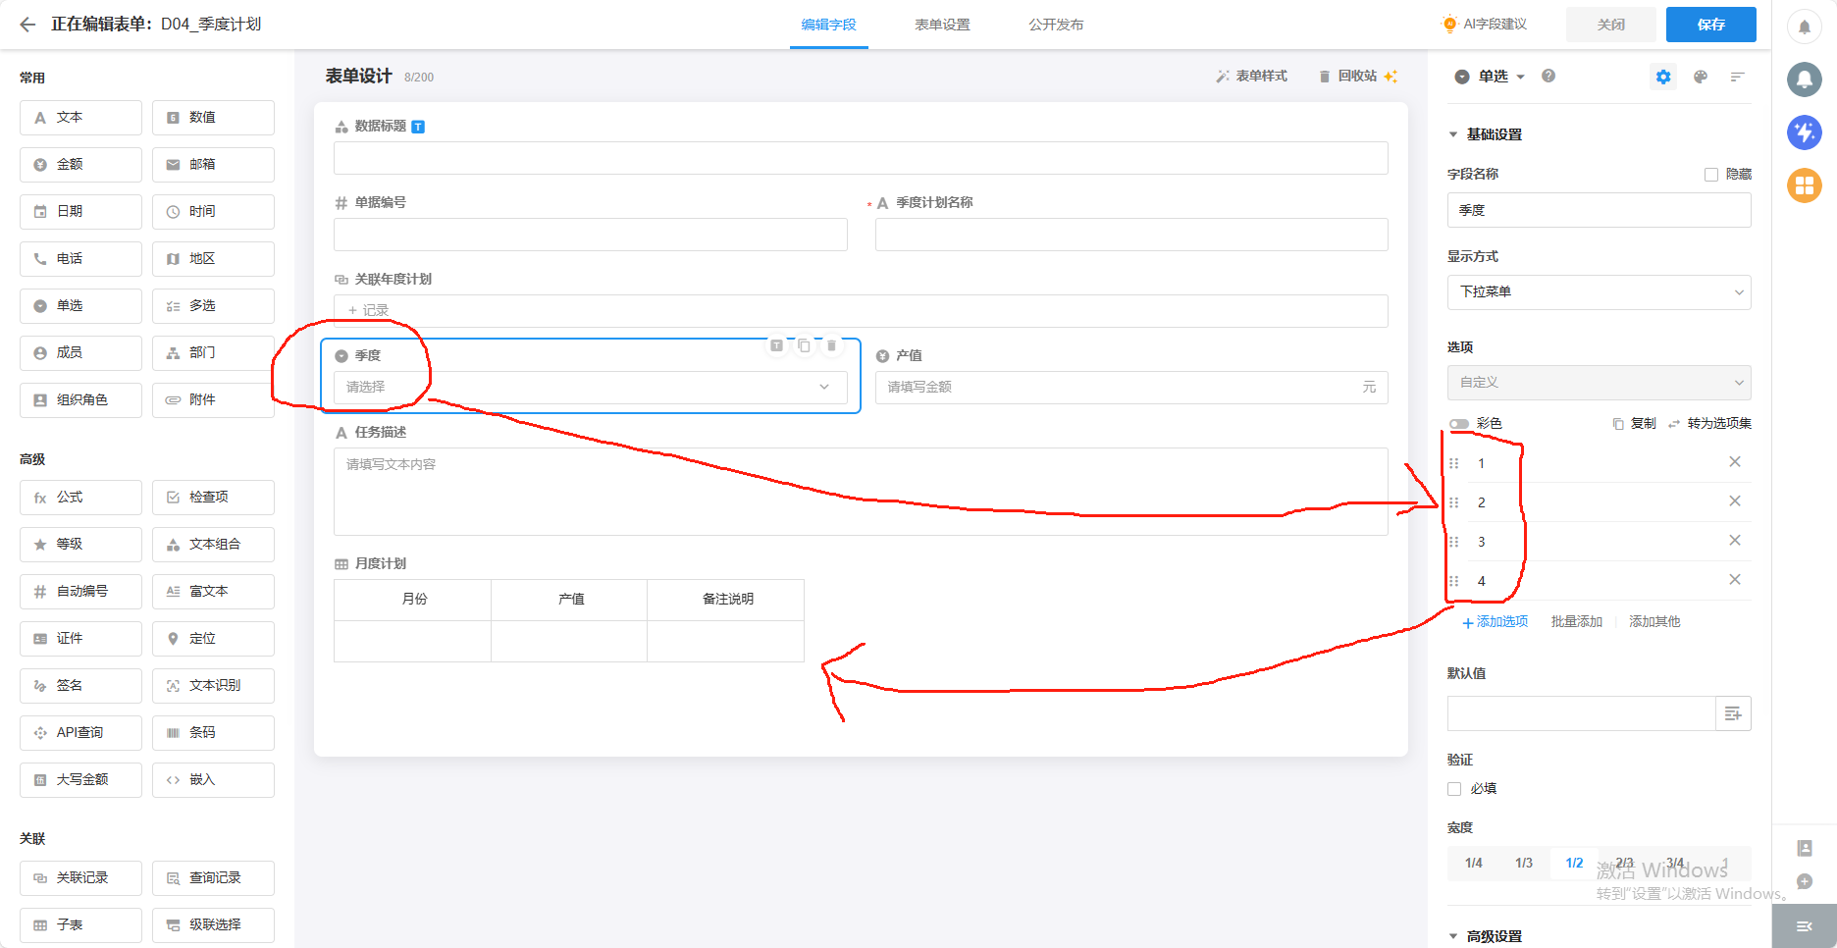This screenshot has height=948, width=1837.
Task: Click the help question mark icon
Action: [x=1548, y=77]
